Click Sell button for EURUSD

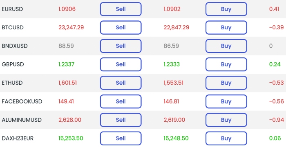pos(121,9)
